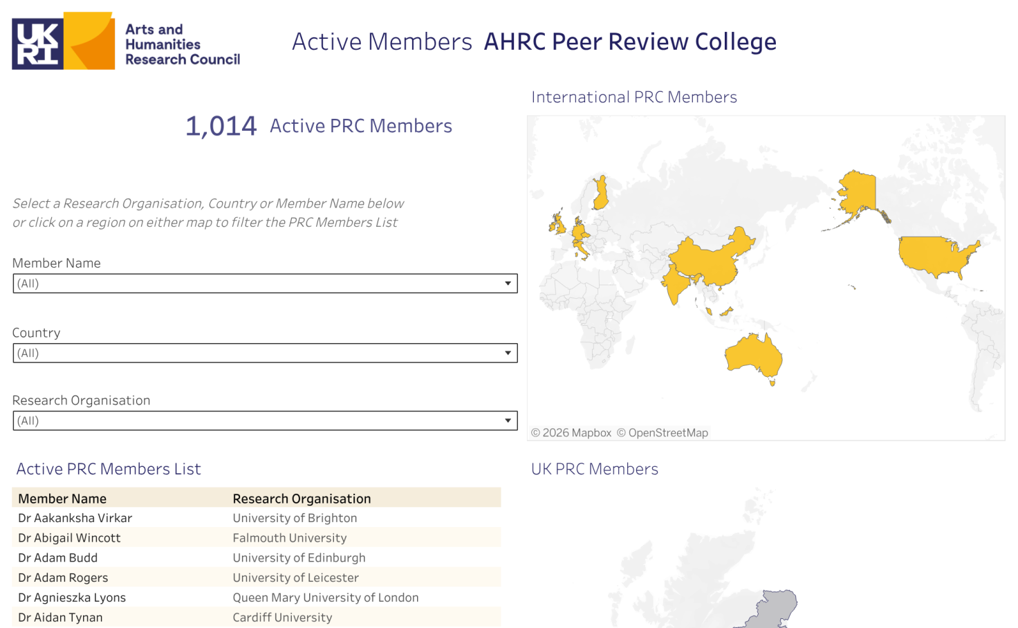Image resolution: width=1018 pixels, height=628 pixels.
Task: Open the Research Organisation dropdown
Action: coord(265,421)
